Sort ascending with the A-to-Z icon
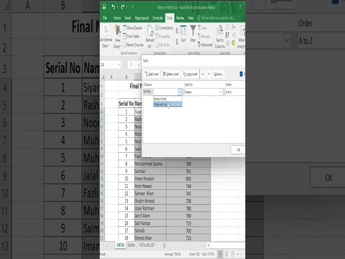 (177, 30)
